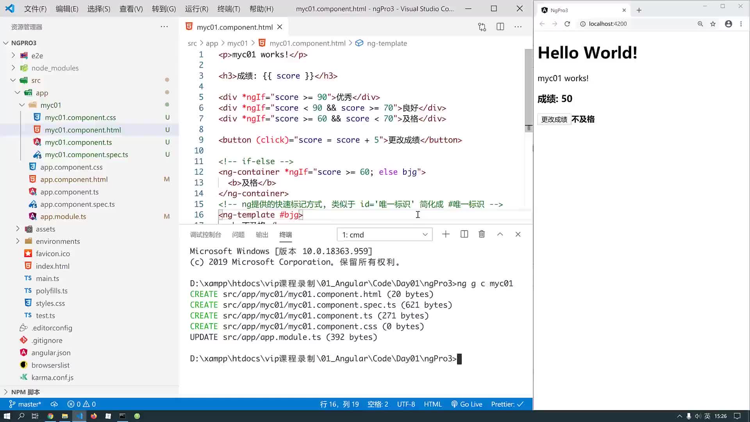The image size is (750, 422).
Task: Open Windows Start menu
Action: [x=7, y=416]
